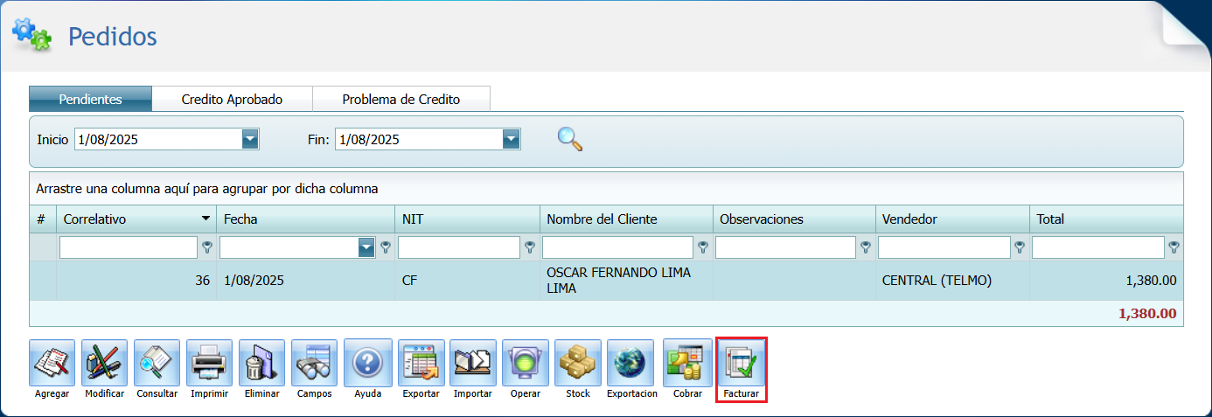The image size is (1212, 417).
Task: Open filter menu for Correlativo column
Action: pyautogui.click(x=206, y=247)
